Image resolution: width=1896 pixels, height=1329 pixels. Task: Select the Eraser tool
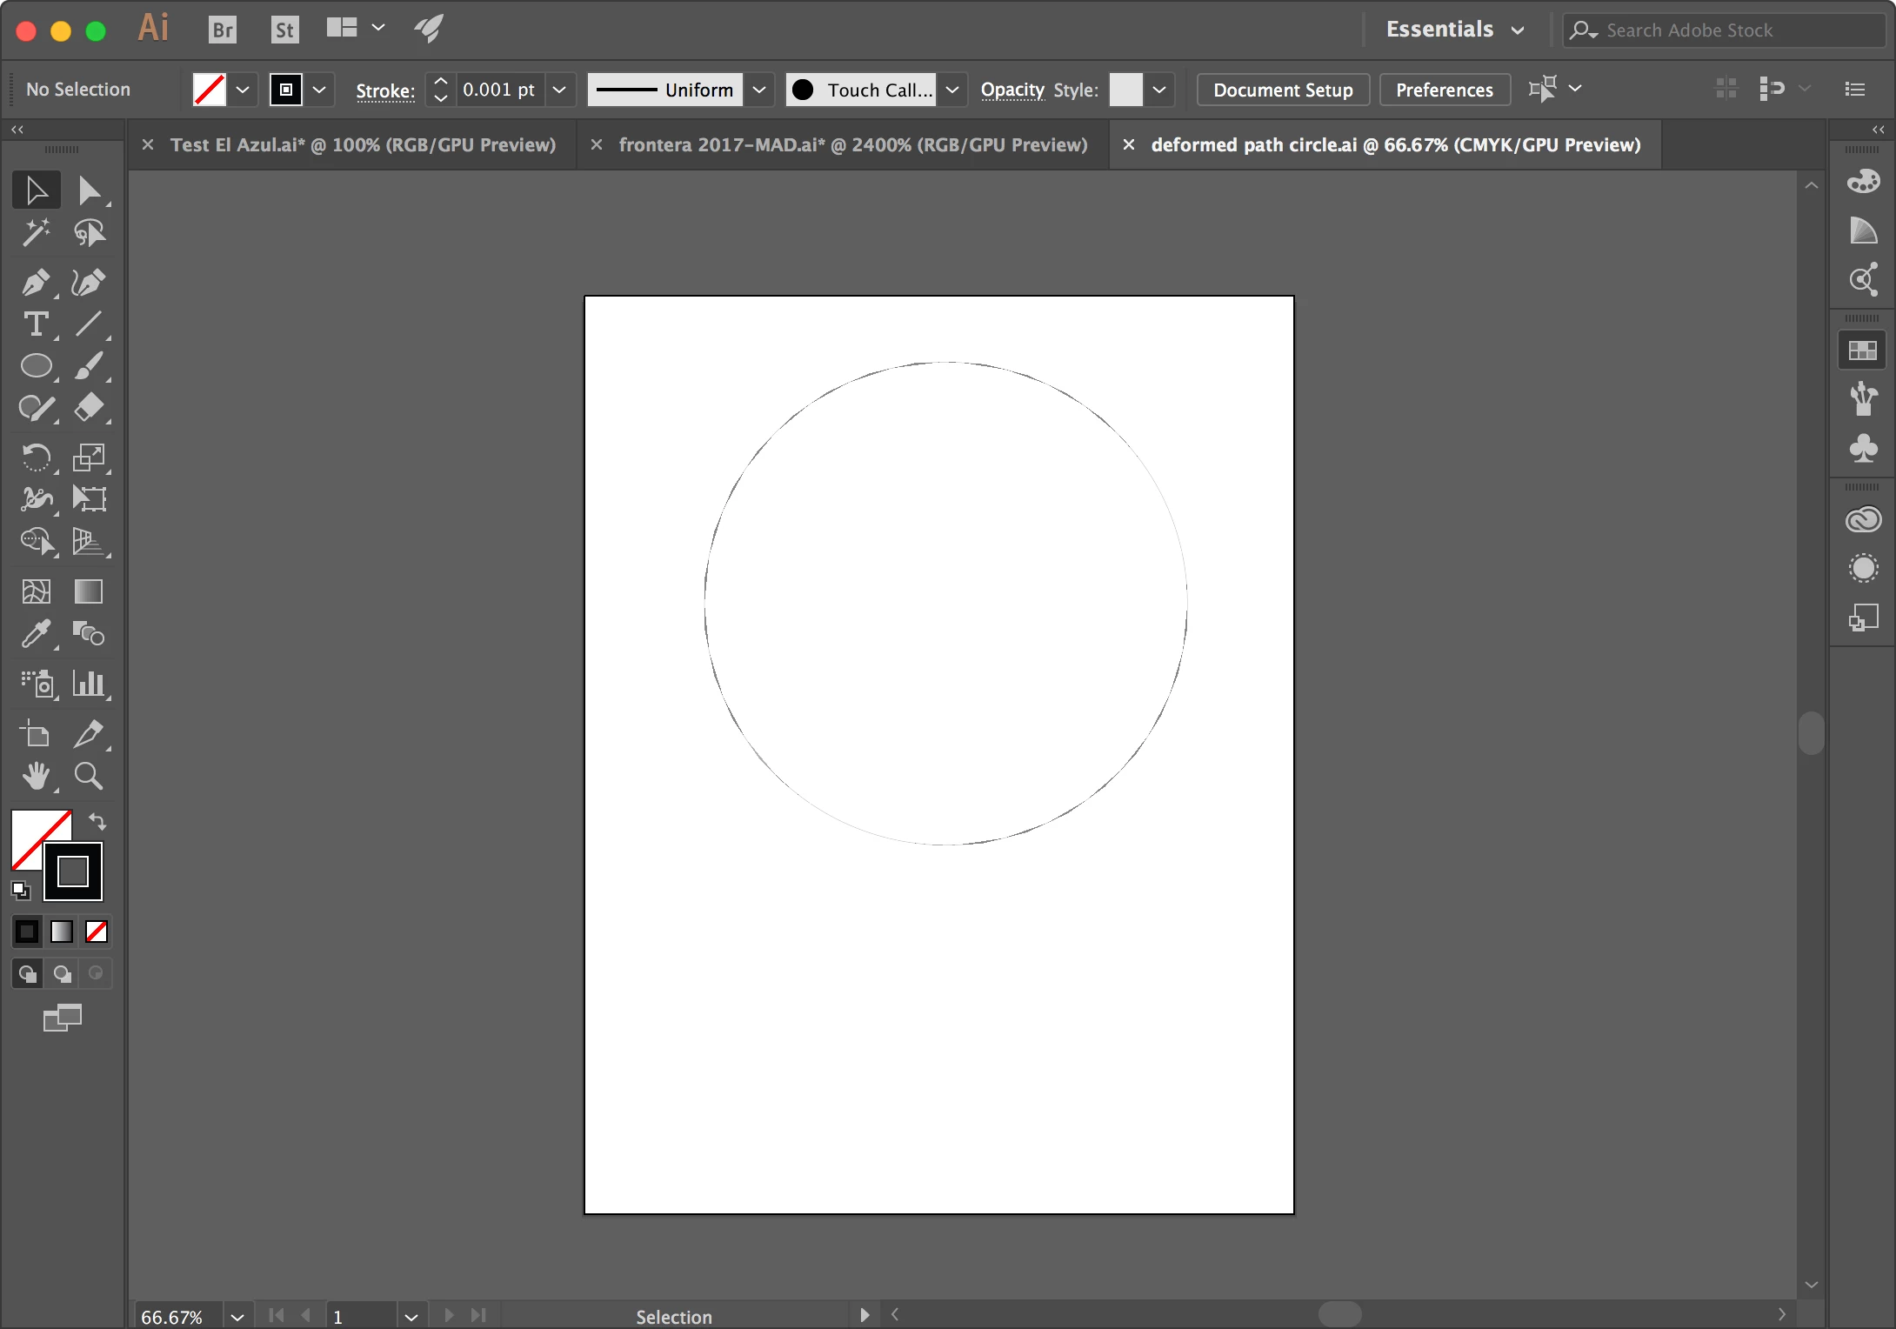tap(88, 407)
